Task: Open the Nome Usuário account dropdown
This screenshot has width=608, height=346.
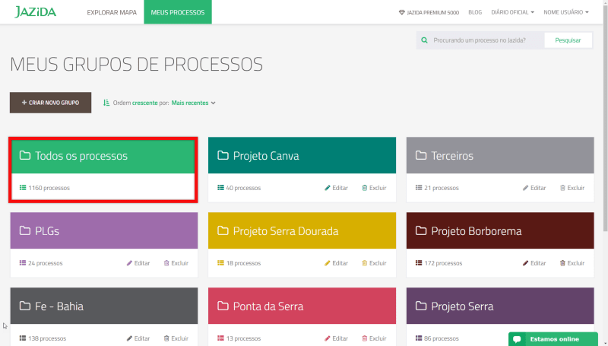Action: pos(565,12)
